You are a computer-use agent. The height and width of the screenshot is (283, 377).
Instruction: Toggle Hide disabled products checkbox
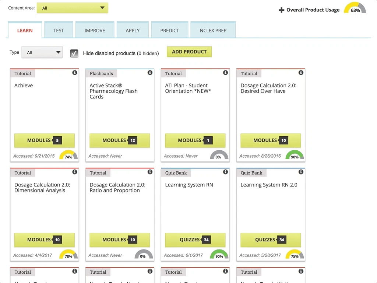pos(74,53)
